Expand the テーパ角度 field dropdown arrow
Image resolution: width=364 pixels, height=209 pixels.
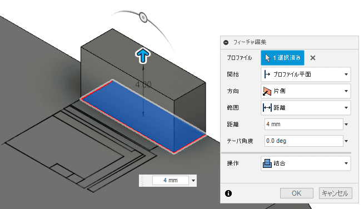[x=346, y=141]
